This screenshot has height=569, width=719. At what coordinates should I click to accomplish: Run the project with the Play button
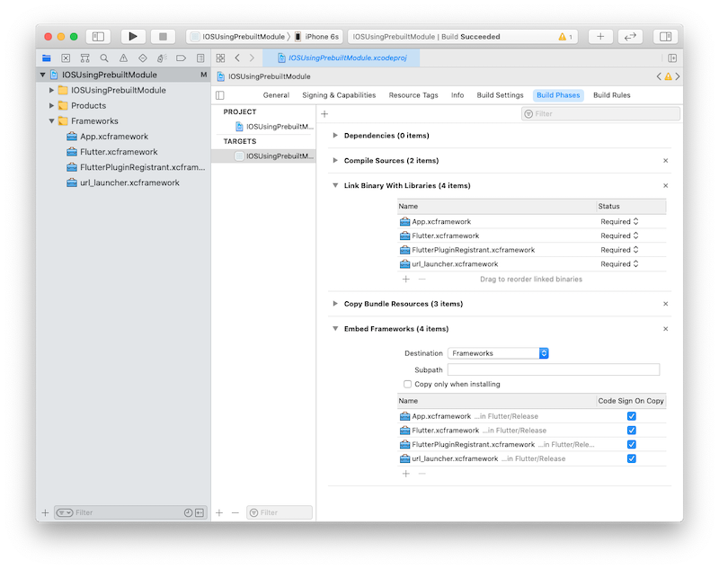[133, 36]
